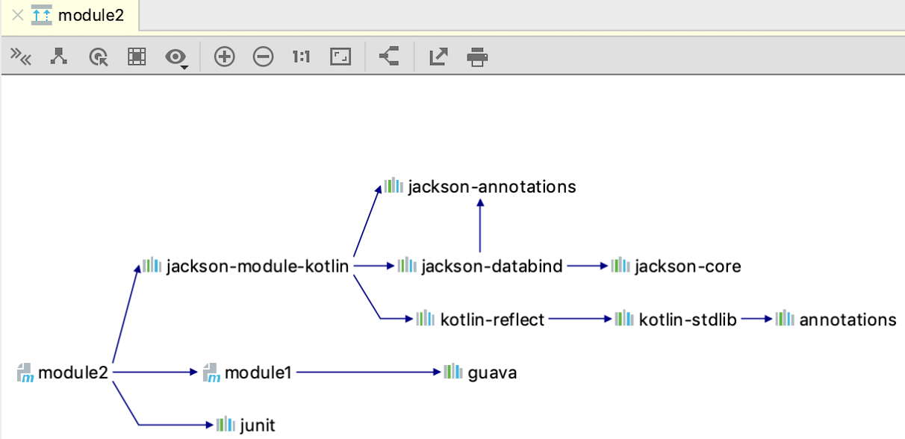Screen dimensions: 905x439
Task: Select the guava library node
Action: tap(480, 372)
